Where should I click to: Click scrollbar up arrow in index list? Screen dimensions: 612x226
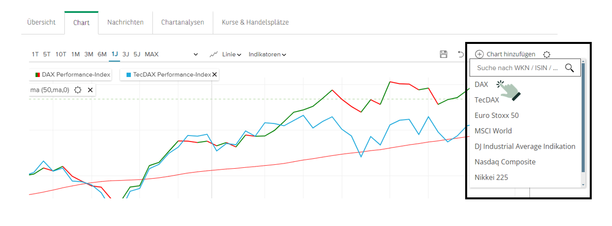(x=583, y=61)
